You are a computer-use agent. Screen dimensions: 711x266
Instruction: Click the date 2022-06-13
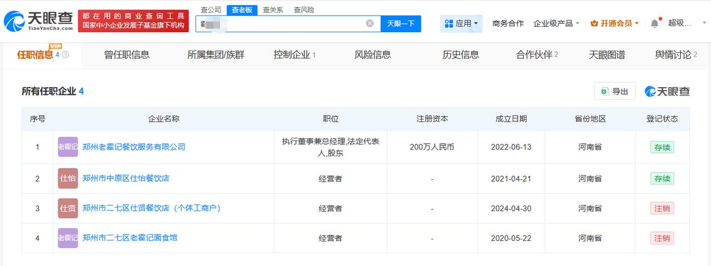(511, 147)
